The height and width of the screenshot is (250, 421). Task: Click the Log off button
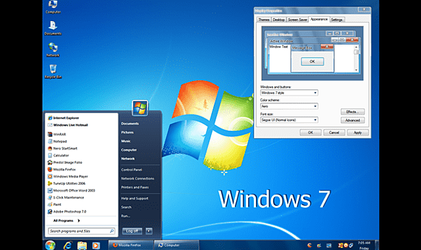132,231
